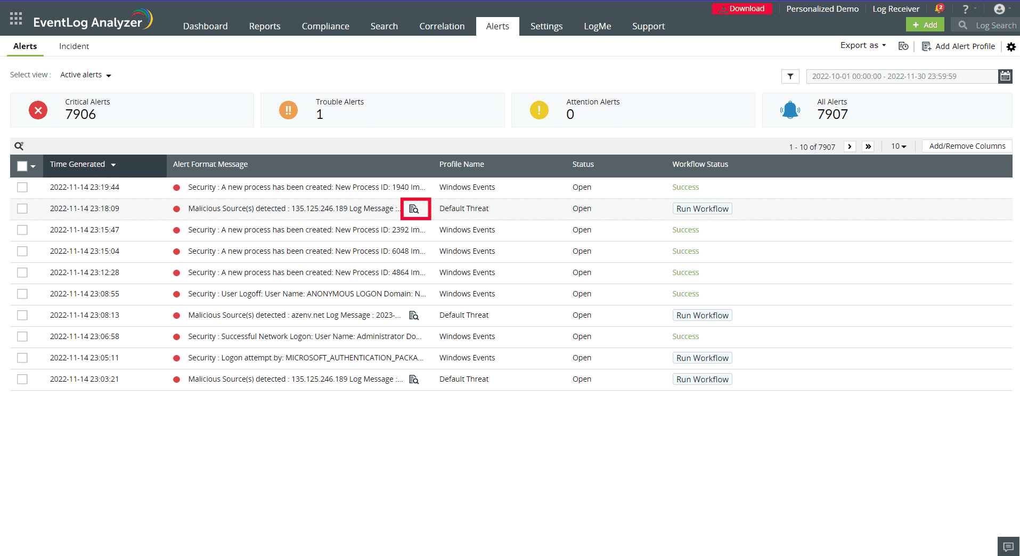Open the Support tab

click(648, 26)
